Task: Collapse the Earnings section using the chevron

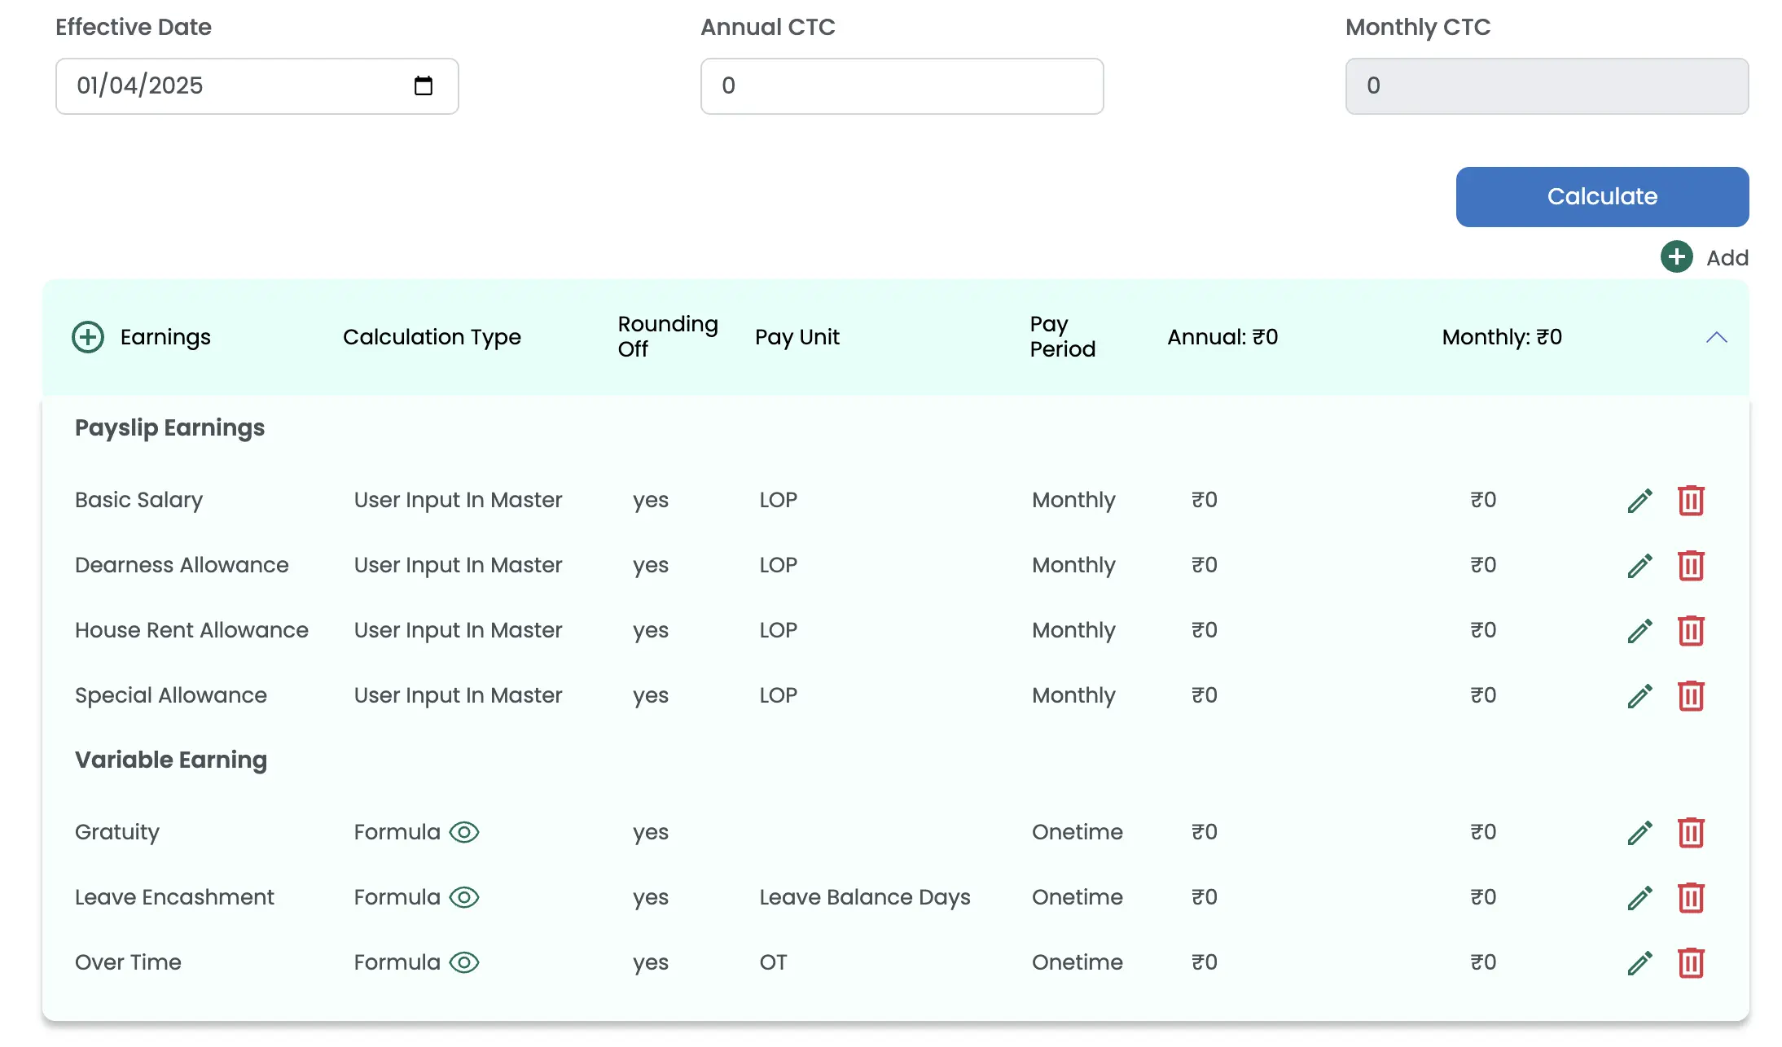Action: (1717, 337)
